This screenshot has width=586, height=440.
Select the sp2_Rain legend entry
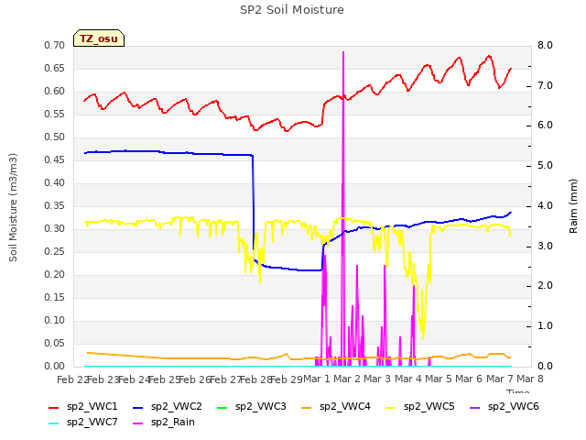coord(164,423)
